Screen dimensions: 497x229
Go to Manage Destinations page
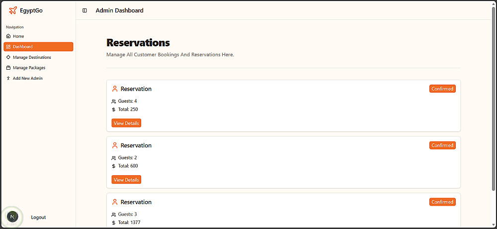pyautogui.click(x=32, y=57)
